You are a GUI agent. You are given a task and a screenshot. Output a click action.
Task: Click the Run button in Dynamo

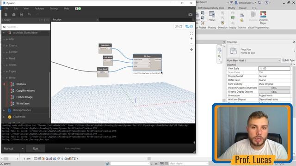36,148
